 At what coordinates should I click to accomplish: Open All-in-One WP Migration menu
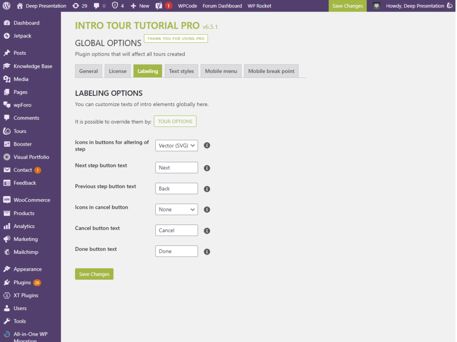[x=30, y=336]
